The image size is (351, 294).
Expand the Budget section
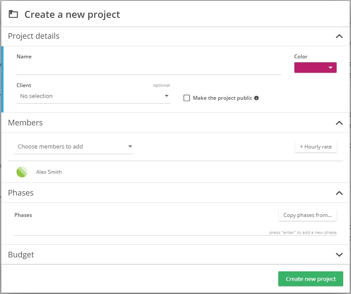339,255
